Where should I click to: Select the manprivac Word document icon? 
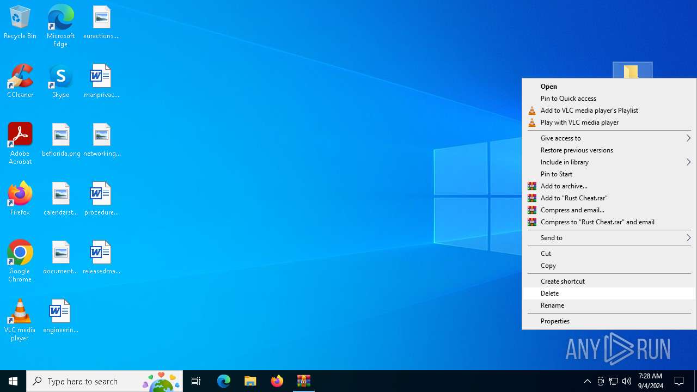[x=101, y=82]
